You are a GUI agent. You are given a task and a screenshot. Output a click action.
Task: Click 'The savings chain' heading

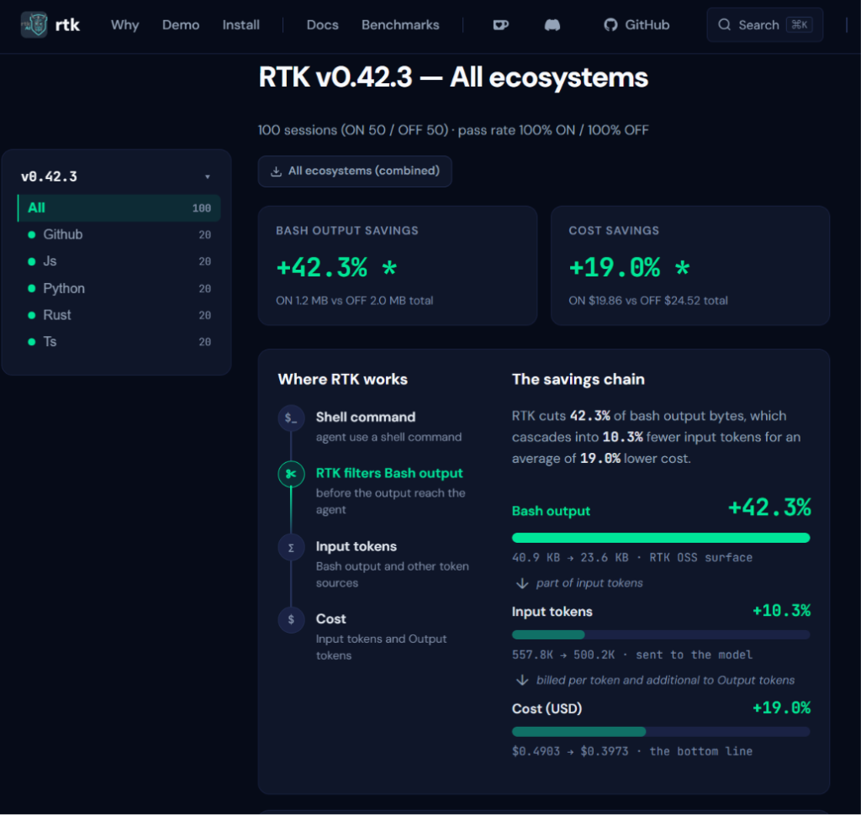point(578,379)
